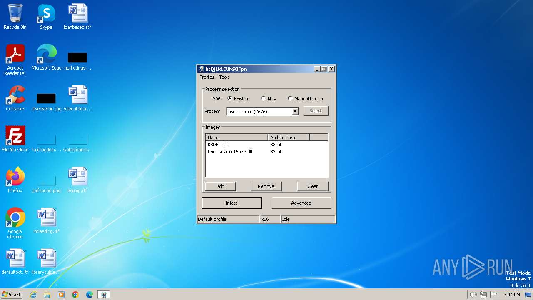
Task: Click the Remove image button
Action: 266,186
